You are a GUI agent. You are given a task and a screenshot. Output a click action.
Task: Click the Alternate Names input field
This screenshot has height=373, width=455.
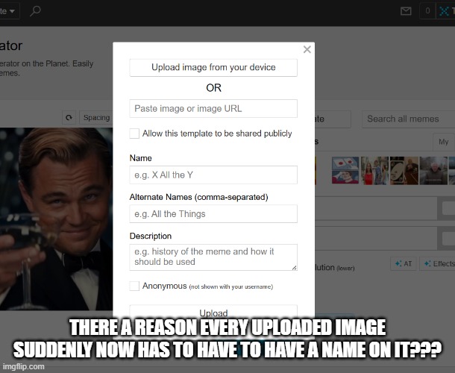[x=213, y=214]
